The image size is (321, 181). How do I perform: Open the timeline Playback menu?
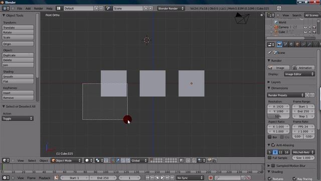click(x=45, y=177)
